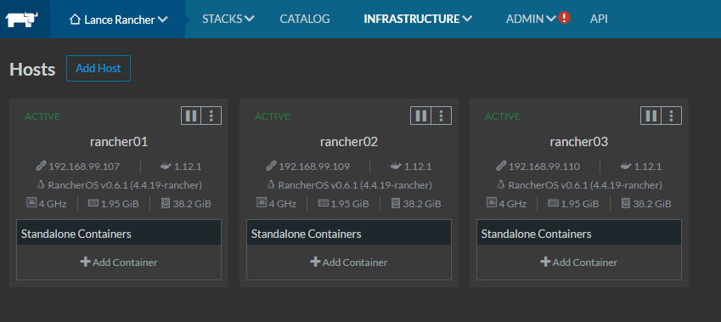
Task: Expand the STACKS menu
Action: tap(228, 19)
